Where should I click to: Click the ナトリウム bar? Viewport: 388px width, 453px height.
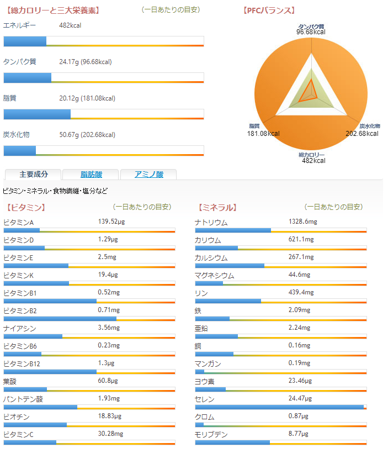280,230
